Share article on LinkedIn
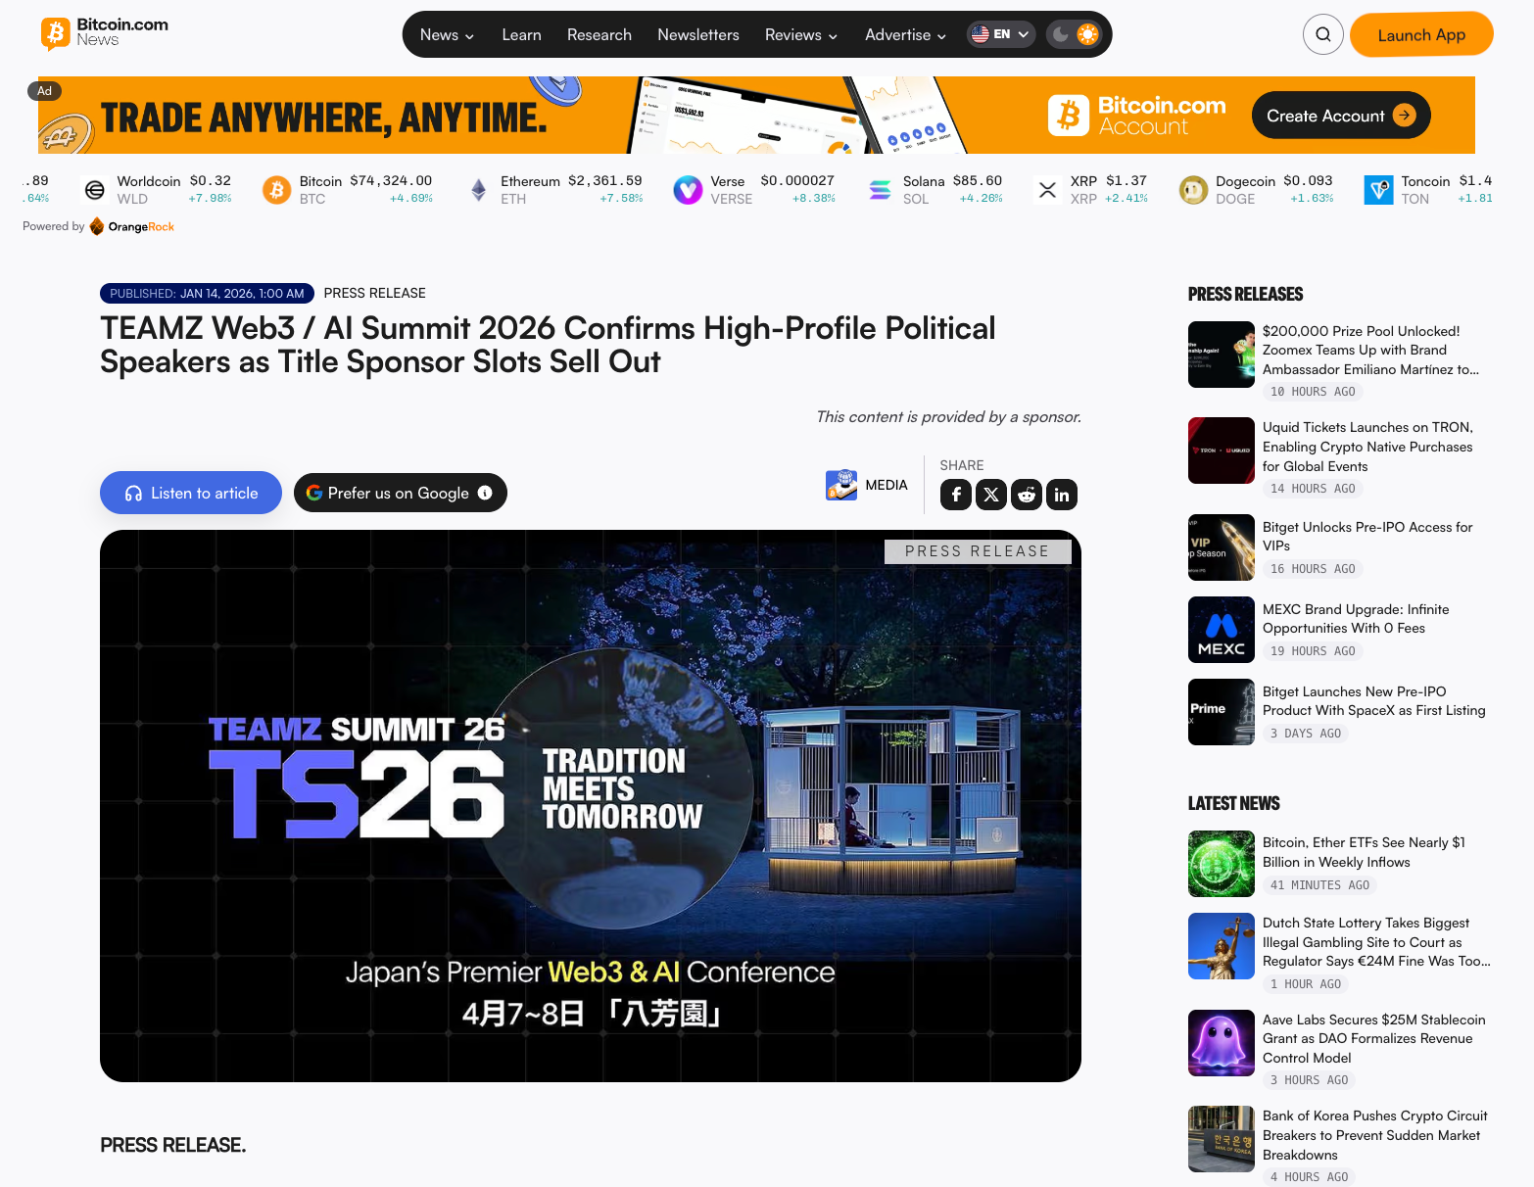Viewport: 1534px width, 1187px height. [x=1062, y=495]
